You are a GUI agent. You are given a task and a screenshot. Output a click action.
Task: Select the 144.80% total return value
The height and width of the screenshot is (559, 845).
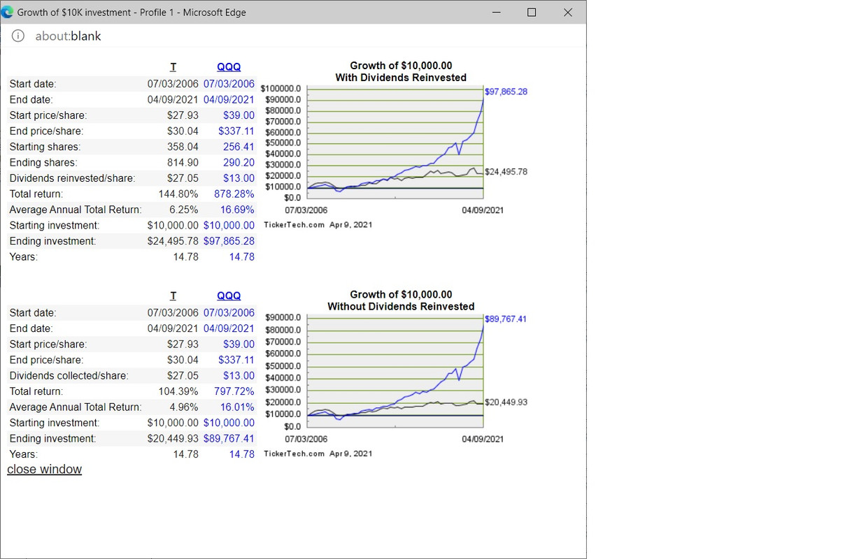[178, 194]
